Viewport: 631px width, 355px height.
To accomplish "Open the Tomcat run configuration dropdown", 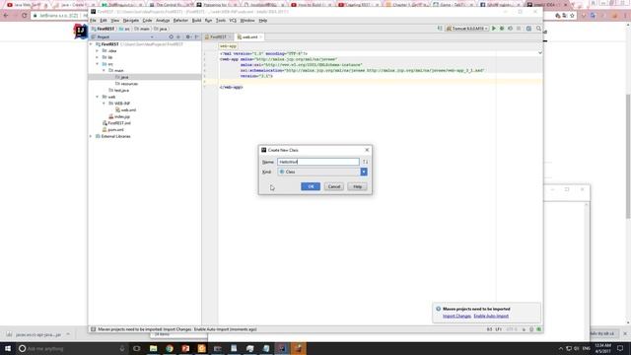I will pyautogui.click(x=466, y=29).
